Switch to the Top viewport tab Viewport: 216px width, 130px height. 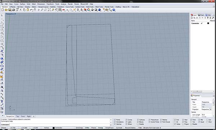pyautogui.click(x=17, y=116)
